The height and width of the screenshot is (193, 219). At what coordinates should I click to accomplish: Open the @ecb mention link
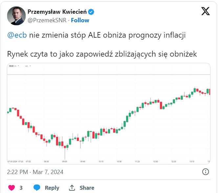coord(17,35)
